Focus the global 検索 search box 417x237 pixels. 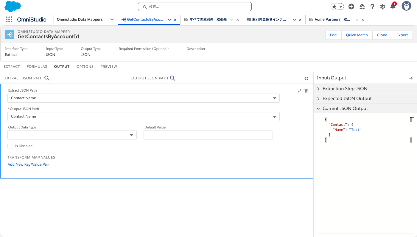click(x=195, y=7)
